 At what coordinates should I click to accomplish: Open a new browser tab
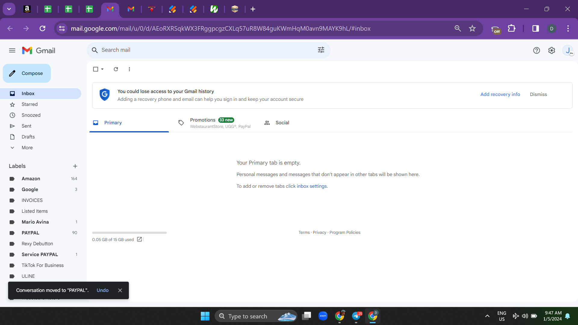253,9
